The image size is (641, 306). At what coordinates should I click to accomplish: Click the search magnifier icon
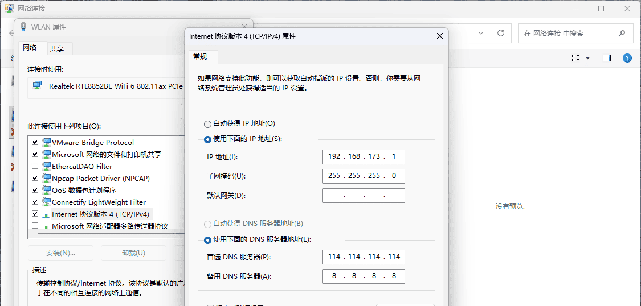point(622,33)
